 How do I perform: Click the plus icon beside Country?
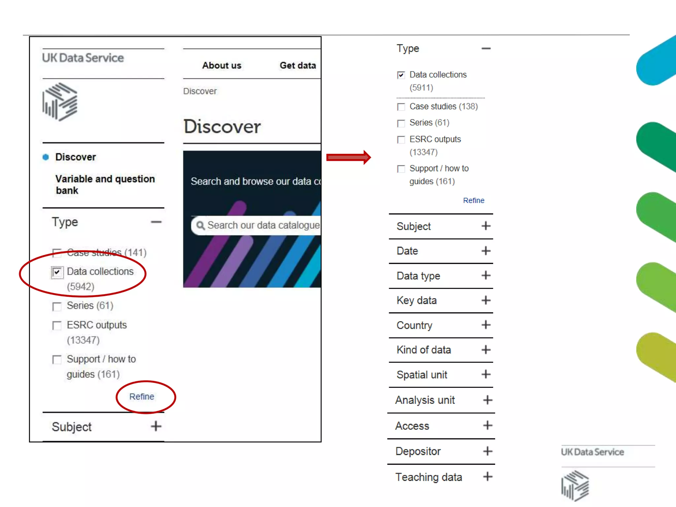pyautogui.click(x=486, y=325)
